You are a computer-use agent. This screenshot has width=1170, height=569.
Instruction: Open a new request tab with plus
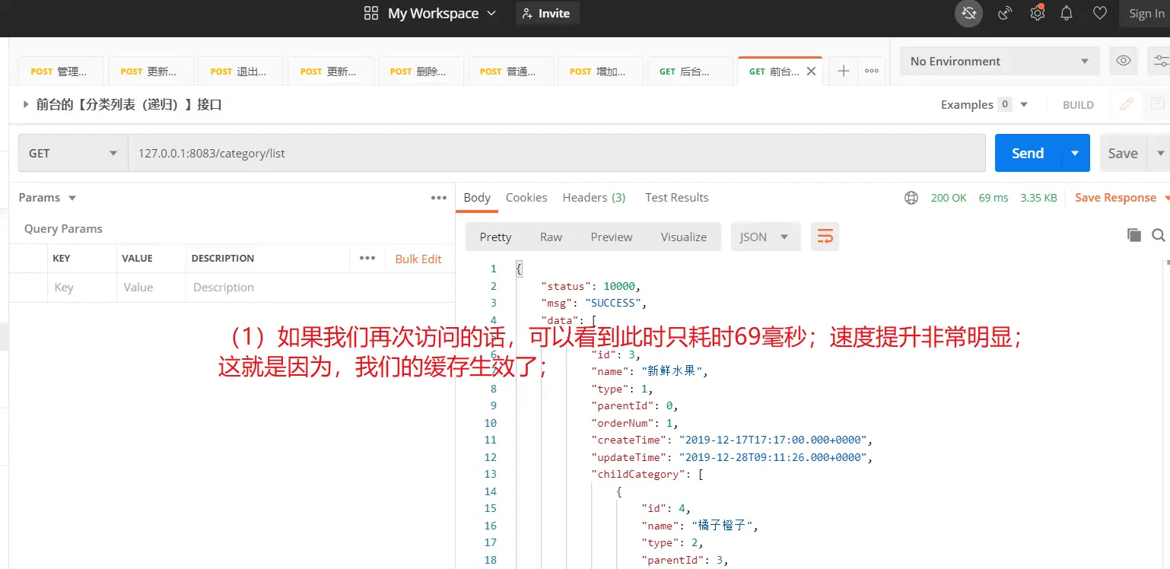[x=843, y=71]
